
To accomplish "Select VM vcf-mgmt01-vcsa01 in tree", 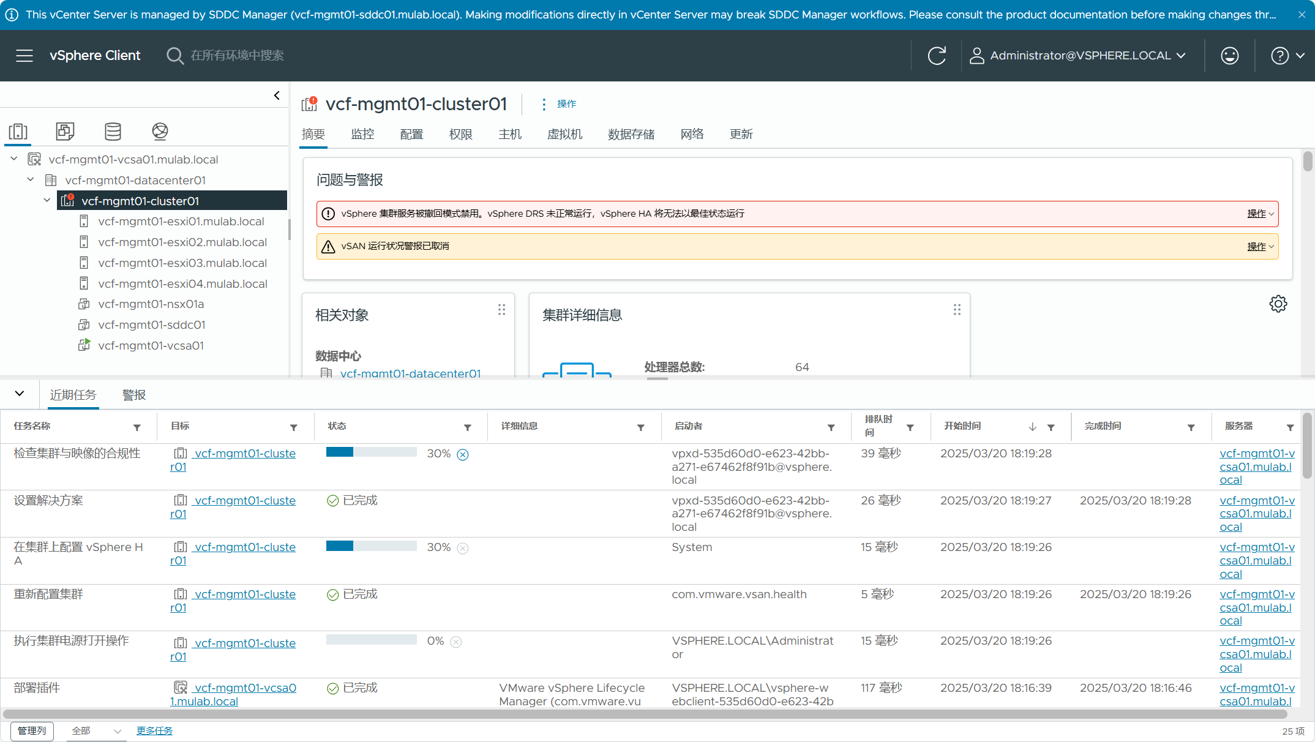I will coord(151,345).
